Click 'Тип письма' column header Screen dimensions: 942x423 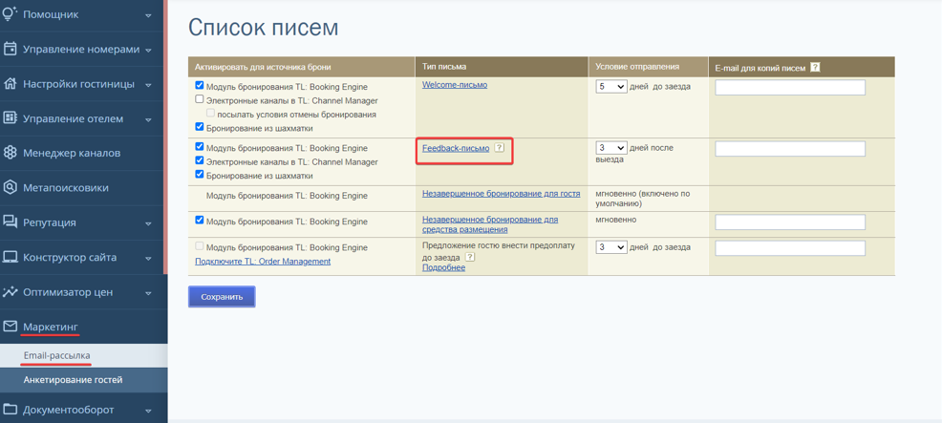(444, 67)
